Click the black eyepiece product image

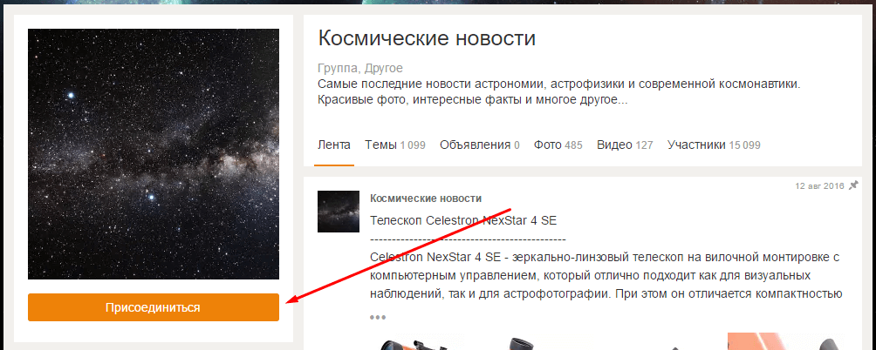[x=523, y=341]
